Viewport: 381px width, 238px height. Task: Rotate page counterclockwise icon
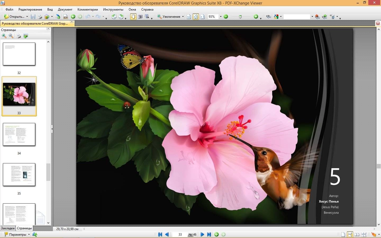pyautogui.click(x=114, y=17)
